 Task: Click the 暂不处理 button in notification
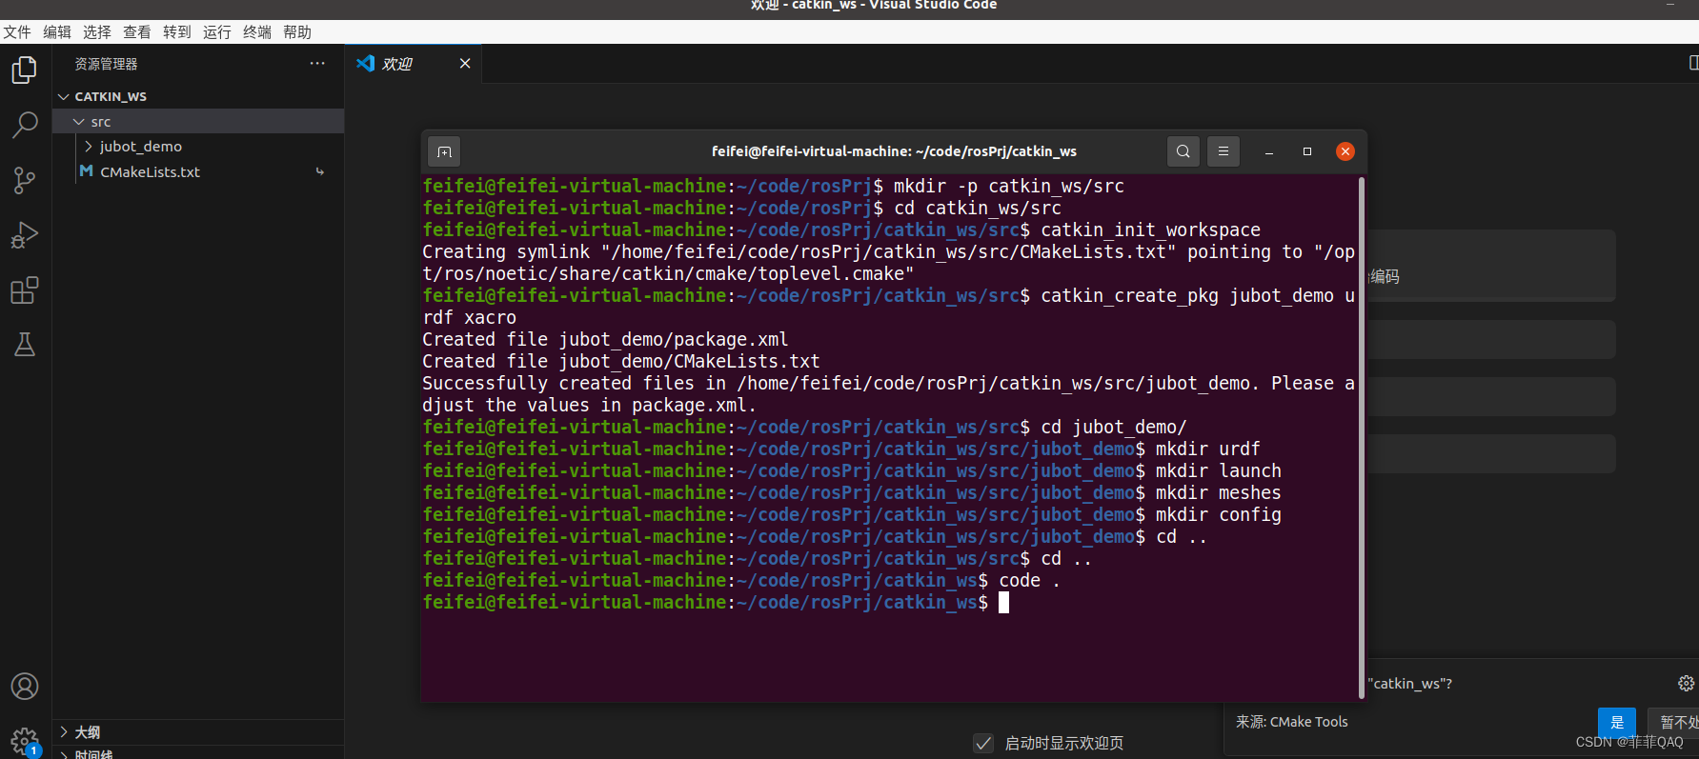tap(1674, 722)
